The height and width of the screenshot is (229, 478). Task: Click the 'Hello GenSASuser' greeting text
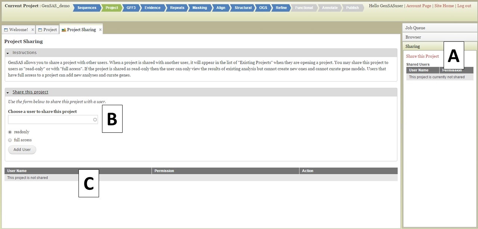(x=386, y=6)
